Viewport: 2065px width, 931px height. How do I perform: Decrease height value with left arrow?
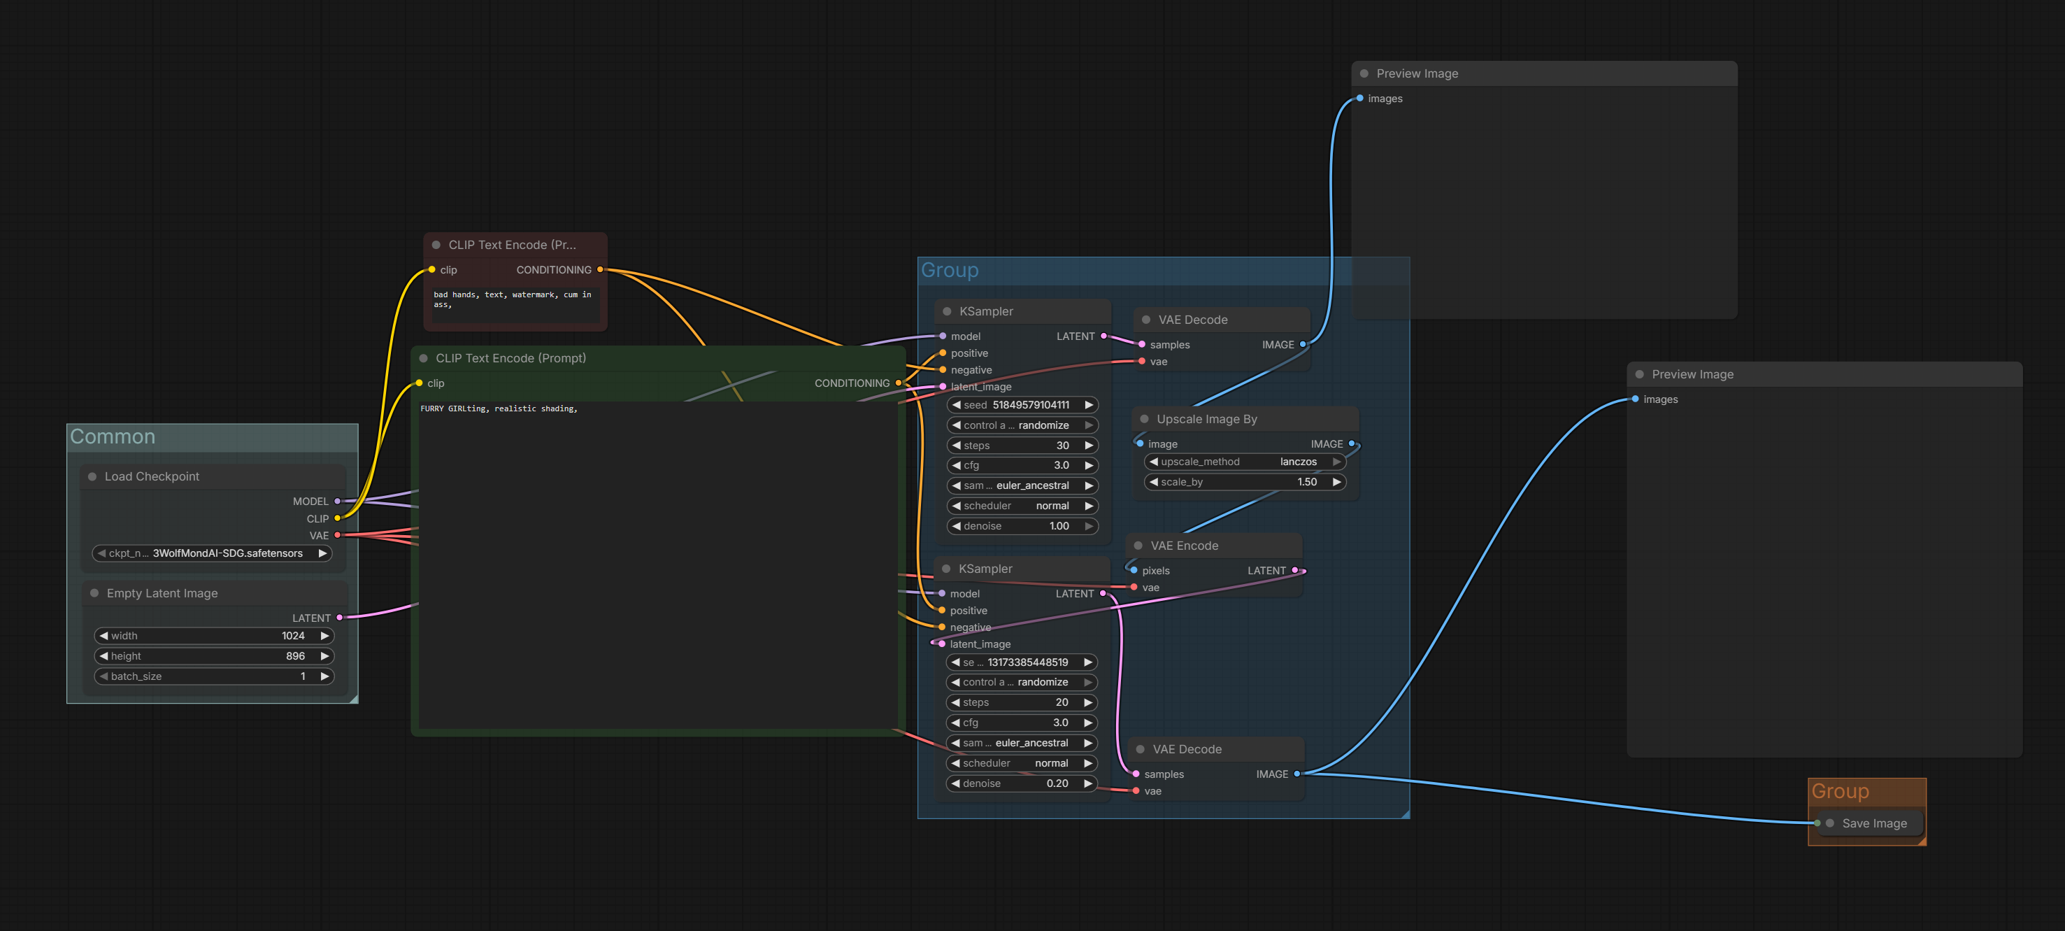[104, 656]
